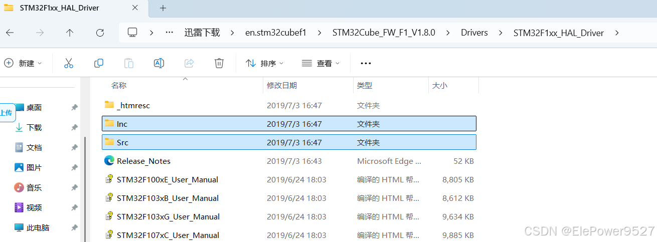Click the Delete trash can icon
Screen dimensions: 657x242
[x=219, y=63]
